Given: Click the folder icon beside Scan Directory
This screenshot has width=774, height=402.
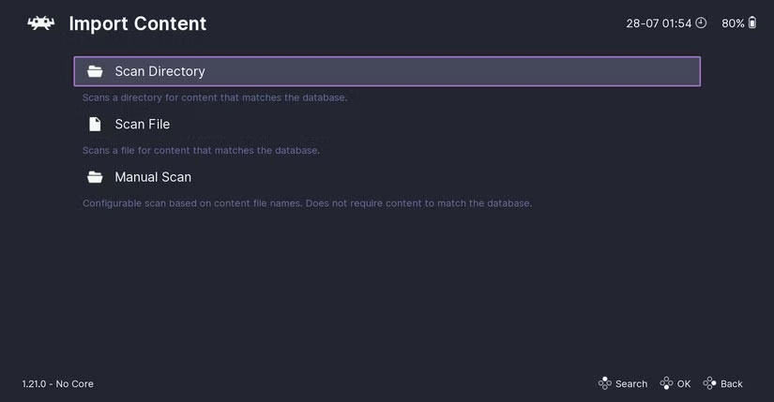Looking at the screenshot, I should click(95, 71).
